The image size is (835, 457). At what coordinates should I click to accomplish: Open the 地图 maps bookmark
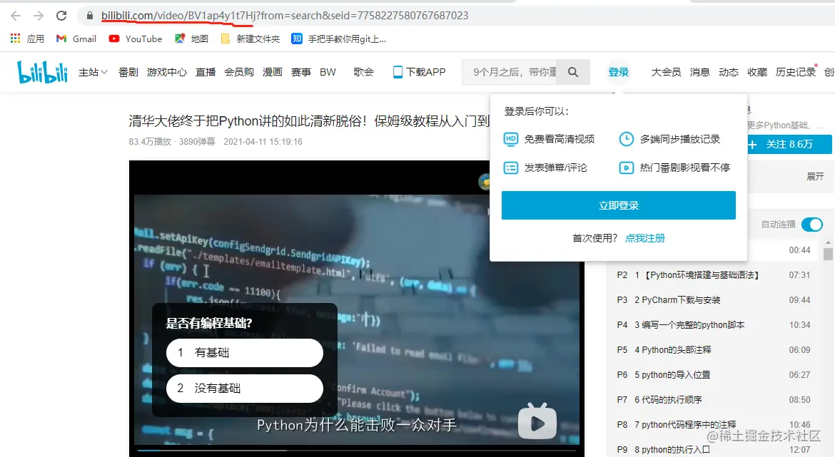tap(192, 38)
